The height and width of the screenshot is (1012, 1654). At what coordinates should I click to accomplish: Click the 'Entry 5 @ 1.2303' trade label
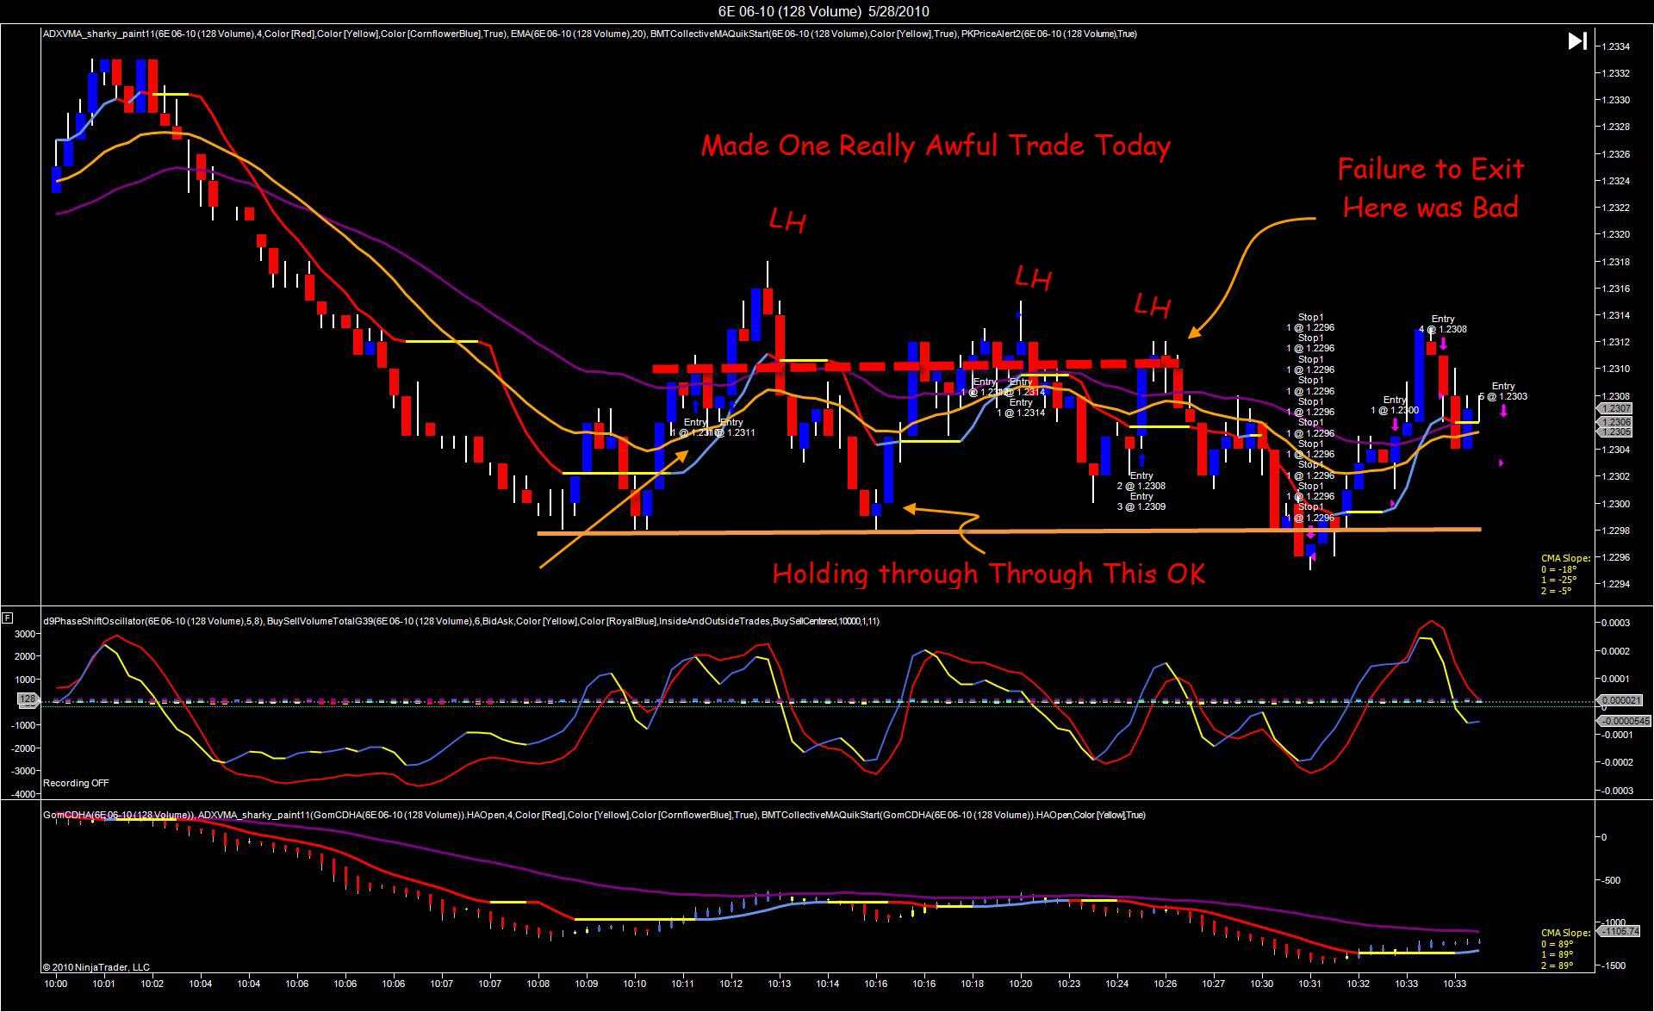[1503, 391]
